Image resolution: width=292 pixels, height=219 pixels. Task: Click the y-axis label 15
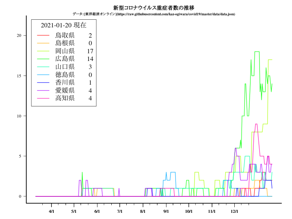click(x=19, y=76)
